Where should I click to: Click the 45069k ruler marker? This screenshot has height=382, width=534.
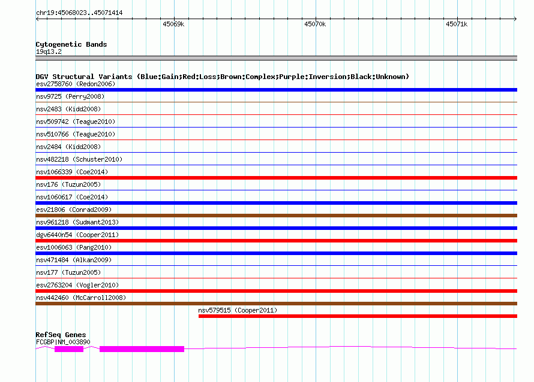(x=173, y=24)
